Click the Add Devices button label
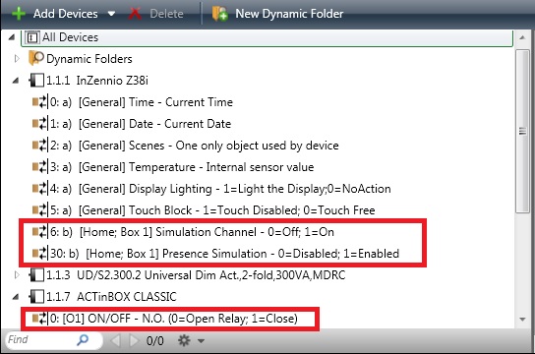Viewport: 535px width, 354px height. (x=66, y=14)
